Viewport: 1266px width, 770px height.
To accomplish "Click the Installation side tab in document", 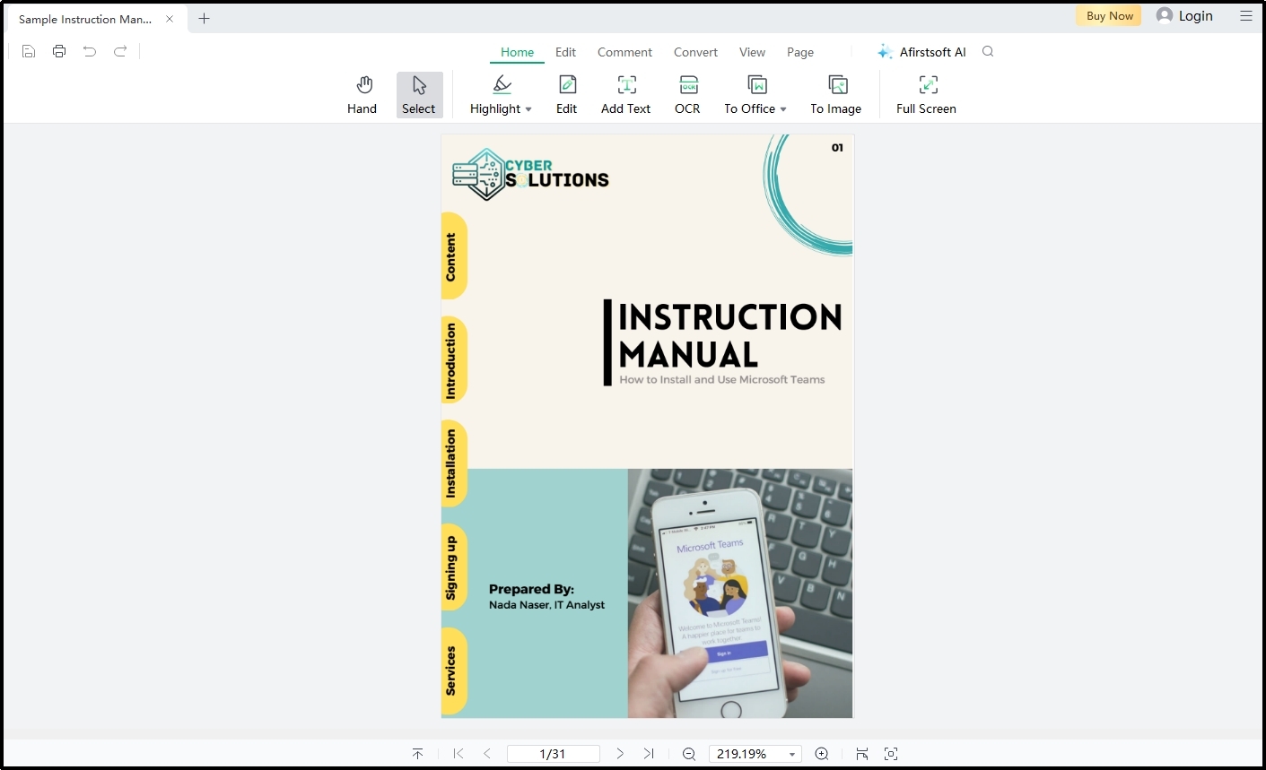I will (x=453, y=464).
